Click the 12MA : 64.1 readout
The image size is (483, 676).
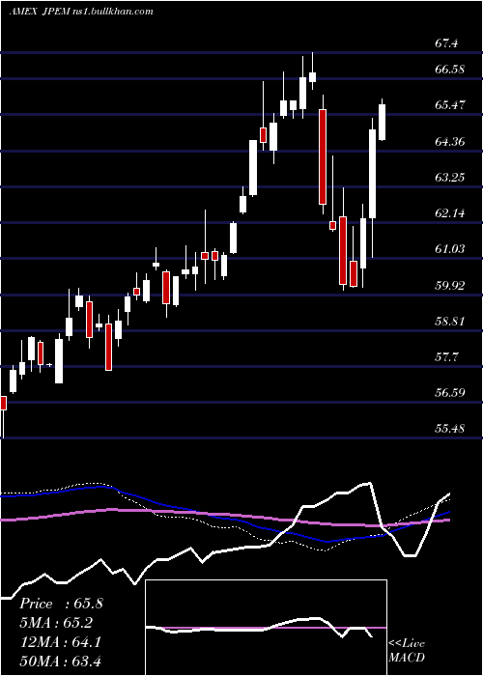coord(60,642)
